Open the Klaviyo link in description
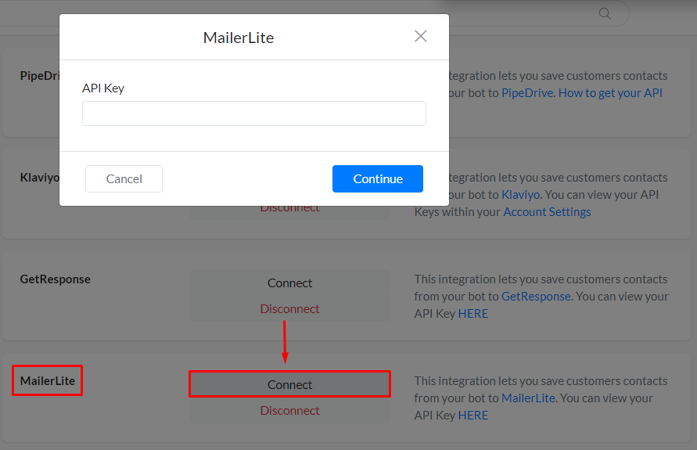The image size is (697, 450). (x=520, y=194)
